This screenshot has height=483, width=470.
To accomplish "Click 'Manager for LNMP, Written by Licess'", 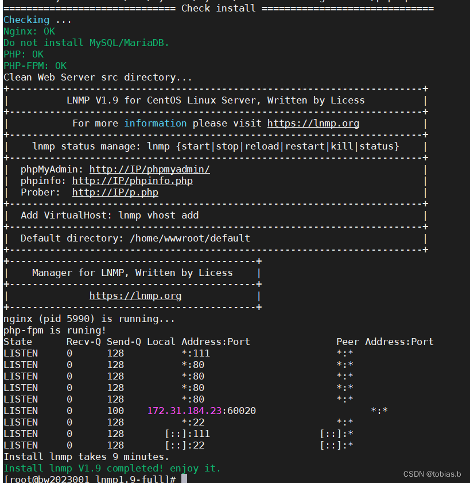I will (133, 273).
